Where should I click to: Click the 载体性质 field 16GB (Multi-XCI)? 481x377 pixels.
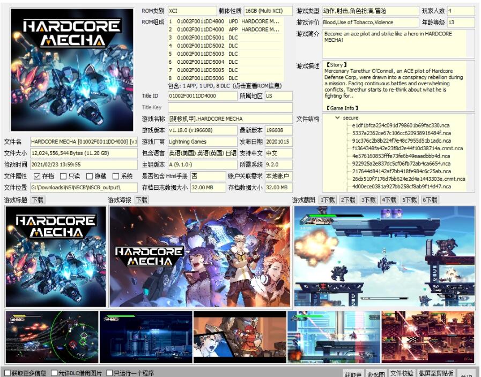(268, 11)
